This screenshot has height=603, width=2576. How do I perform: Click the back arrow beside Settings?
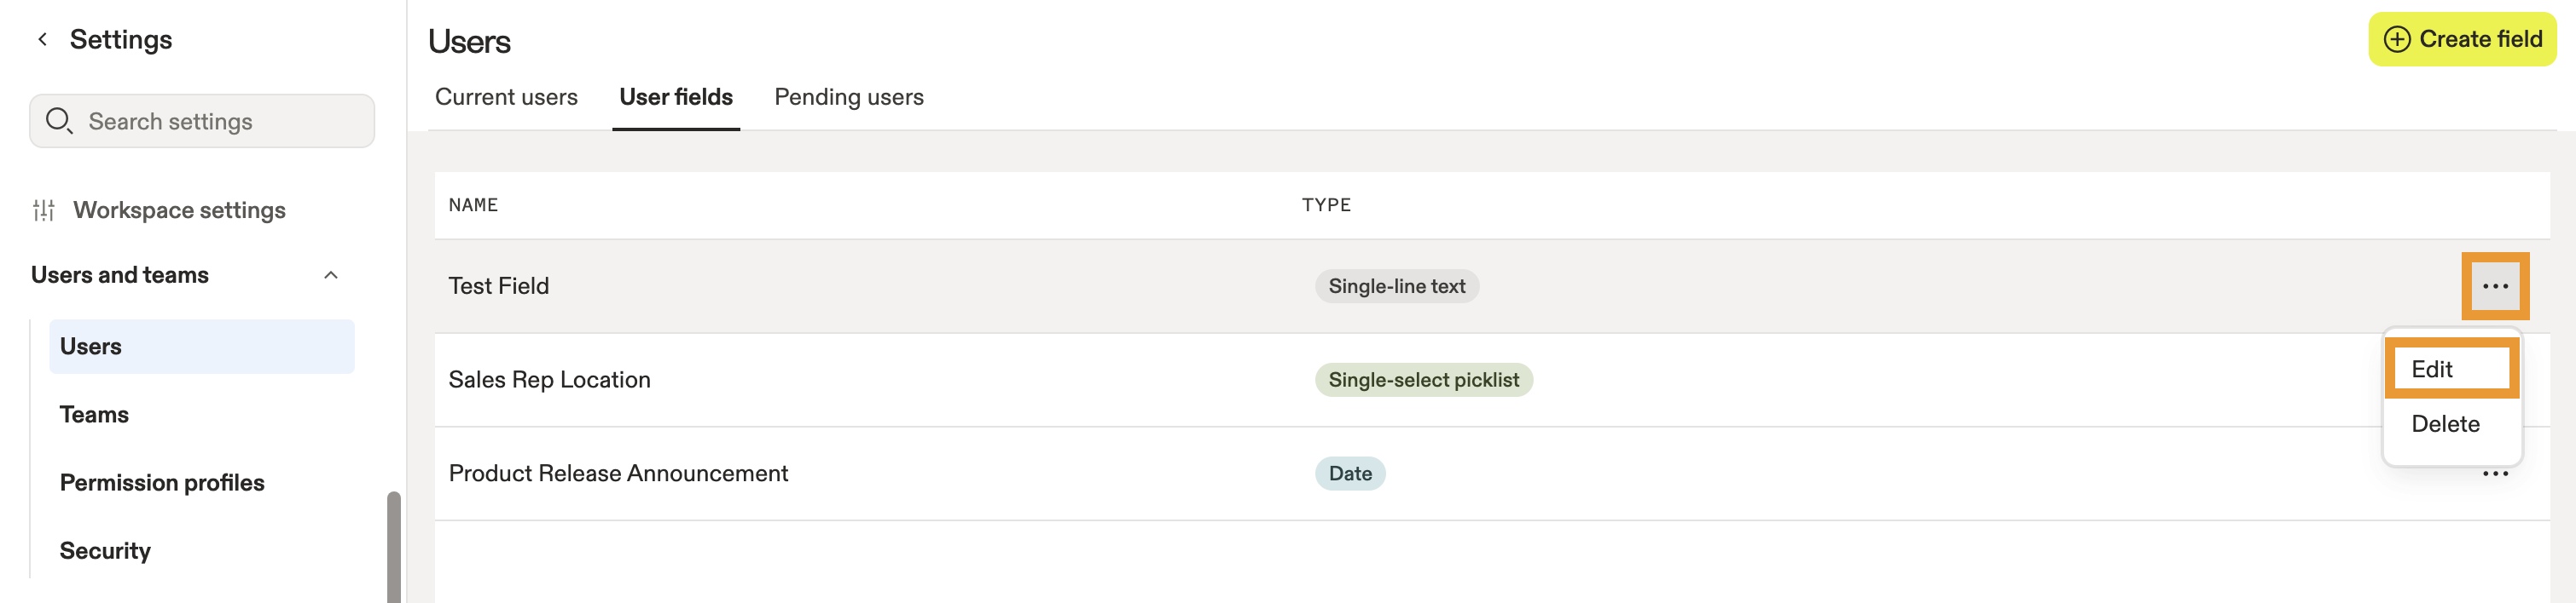click(42, 39)
